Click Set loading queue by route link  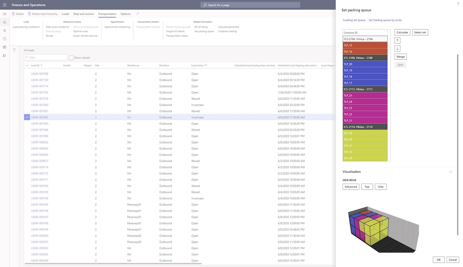click(385, 20)
